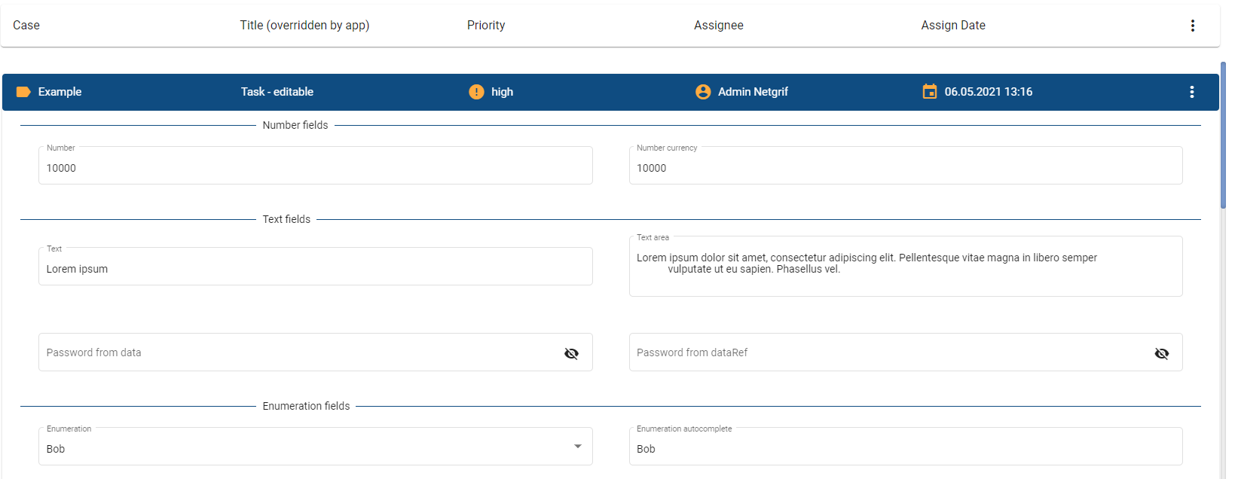Click the Admin Netgrif user avatar icon
Screen dimensions: 1235x479
click(x=703, y=92)
